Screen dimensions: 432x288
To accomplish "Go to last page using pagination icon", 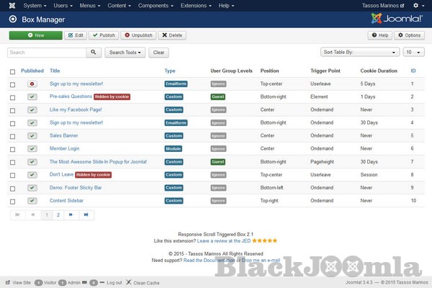I will pos(86,215).
